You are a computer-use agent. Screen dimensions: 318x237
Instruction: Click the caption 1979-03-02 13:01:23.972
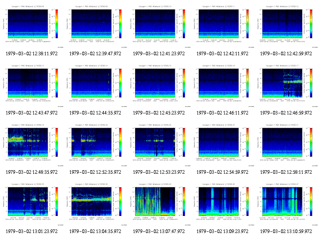[32, 231]
